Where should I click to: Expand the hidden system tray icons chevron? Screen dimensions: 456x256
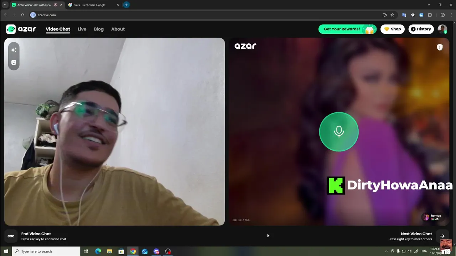coord(387,251)
